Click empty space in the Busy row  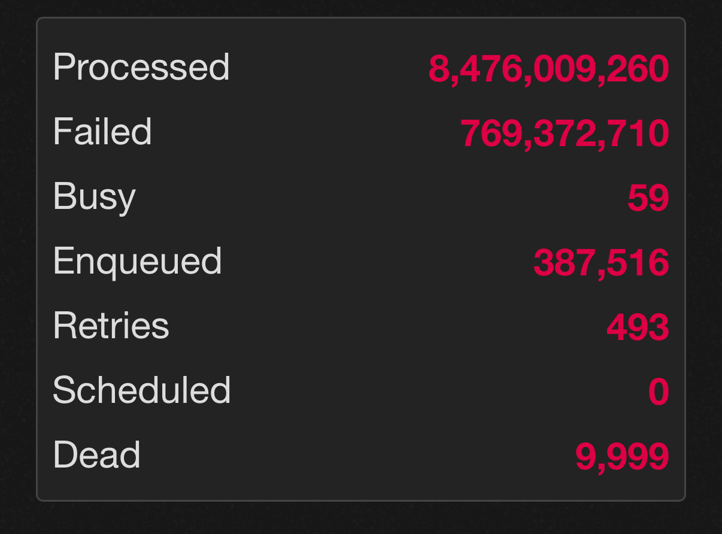381,198
